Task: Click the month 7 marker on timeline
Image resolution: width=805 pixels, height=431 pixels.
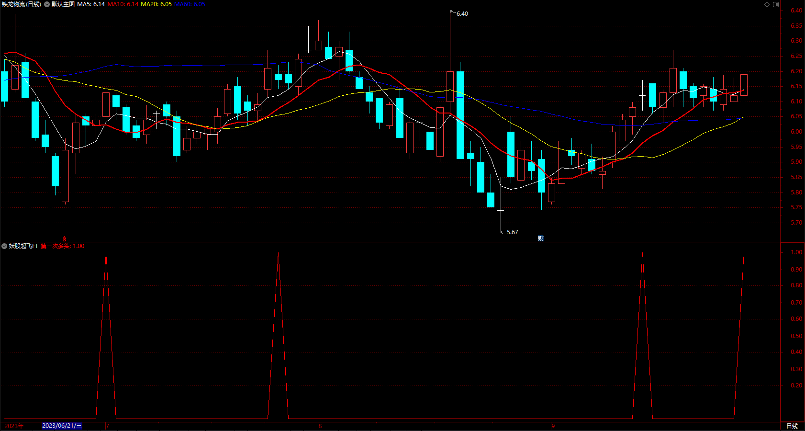Action: pos(108,426)
